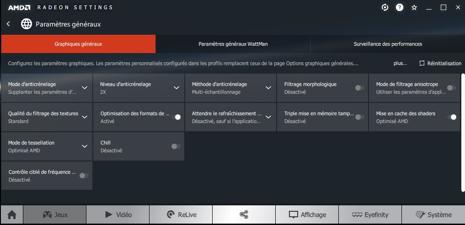Toggle Mode de filtrage anisotrope switch
The height and width of the screenshot is (225, 465).
point(452,88)
